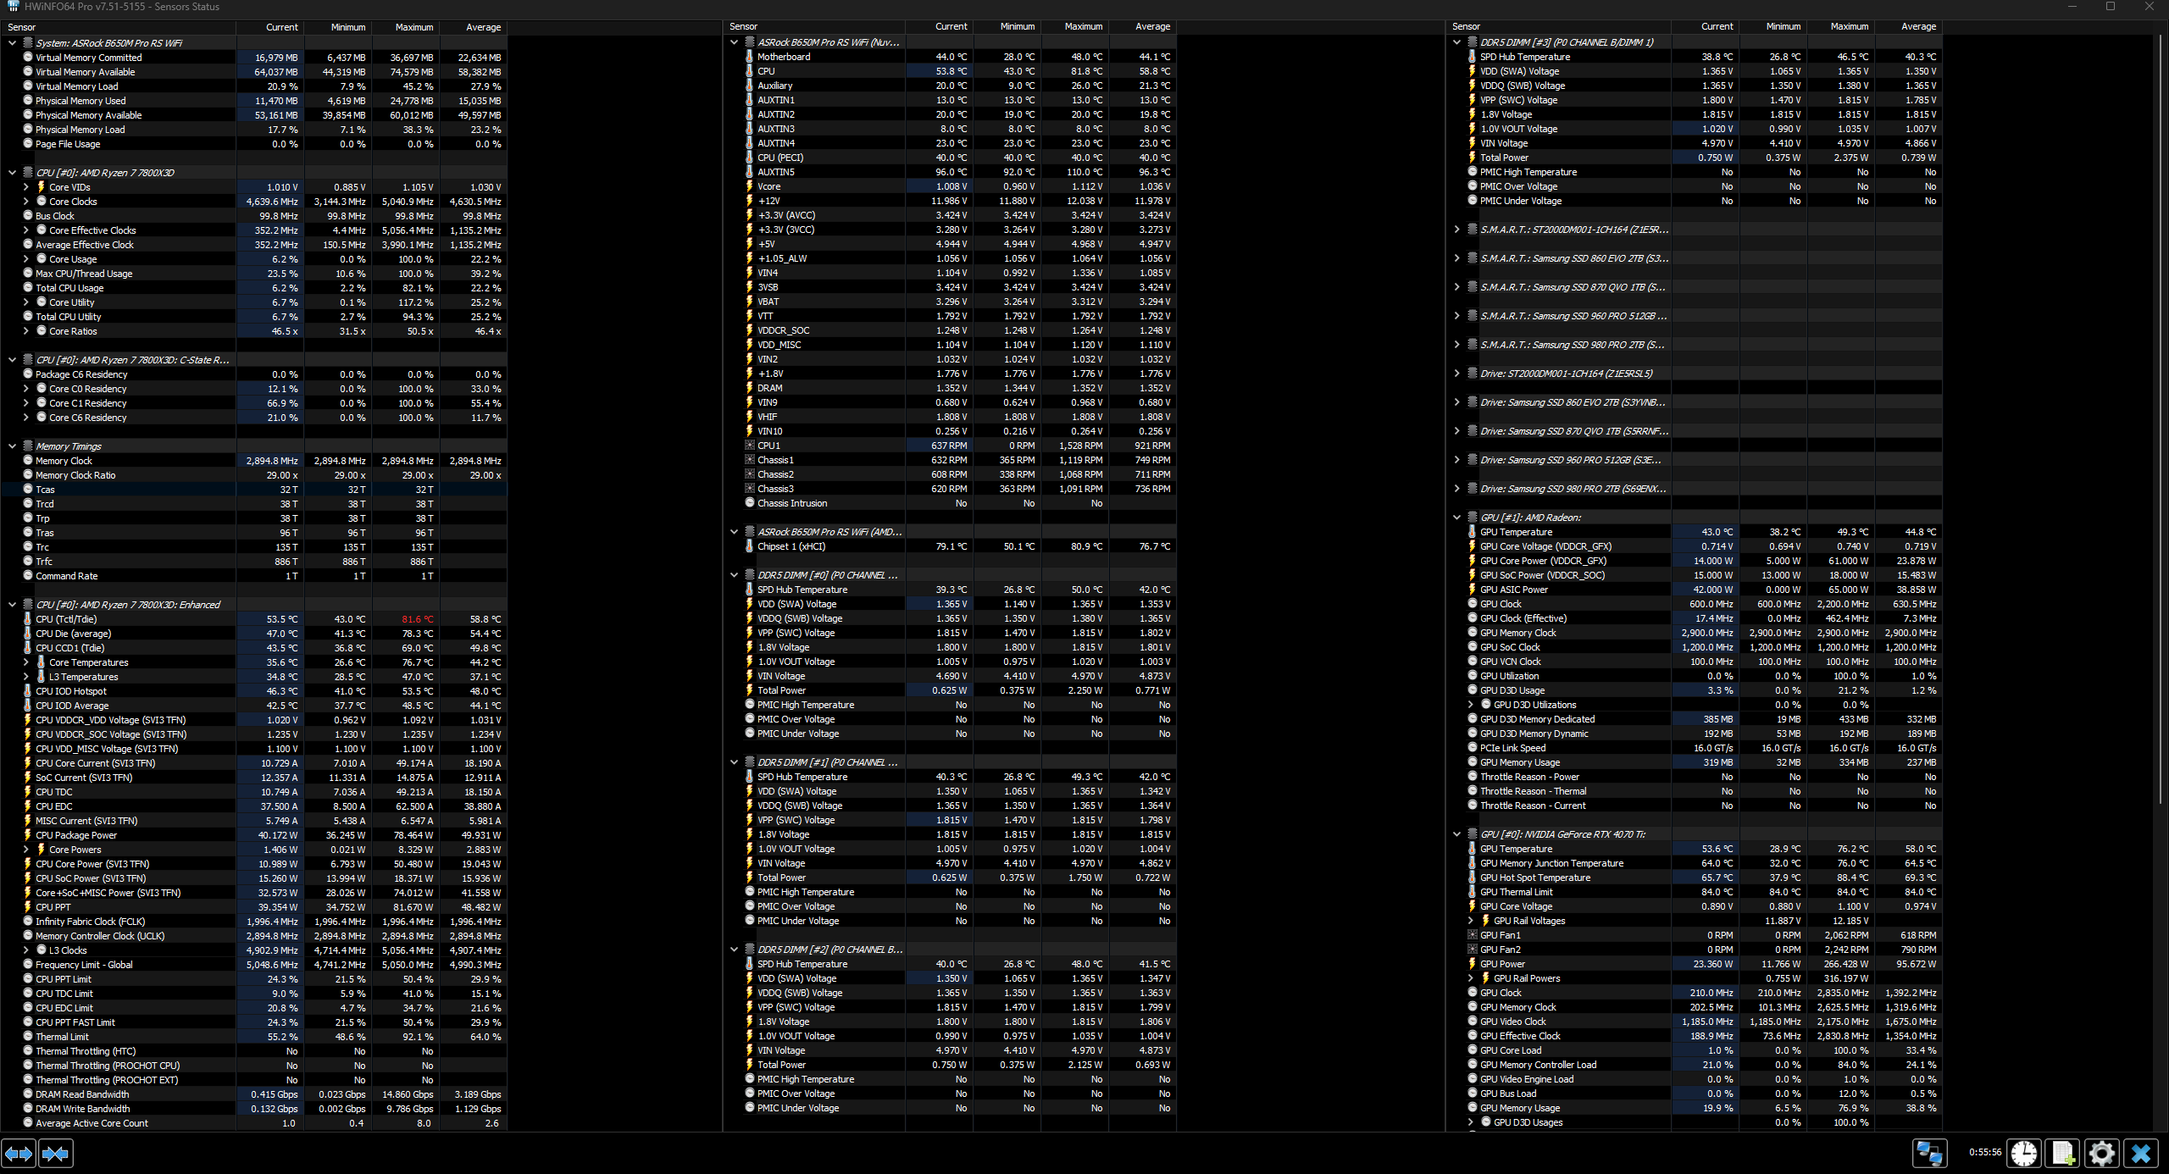This screenshot has width=2169, height=1174.
Task: Click the shrink layout arrows button
Action: (56, 1153)
